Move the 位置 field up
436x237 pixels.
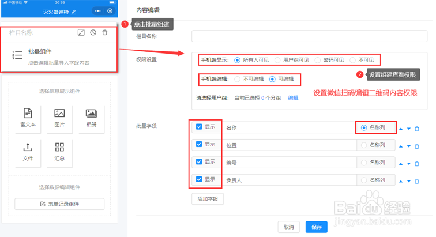401,146
